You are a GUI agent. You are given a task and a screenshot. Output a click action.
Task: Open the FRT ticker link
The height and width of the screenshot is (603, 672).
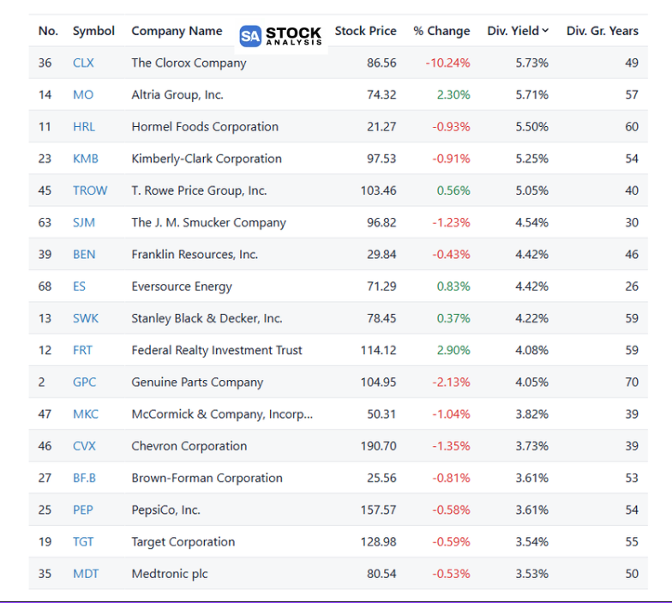(82, 350)
